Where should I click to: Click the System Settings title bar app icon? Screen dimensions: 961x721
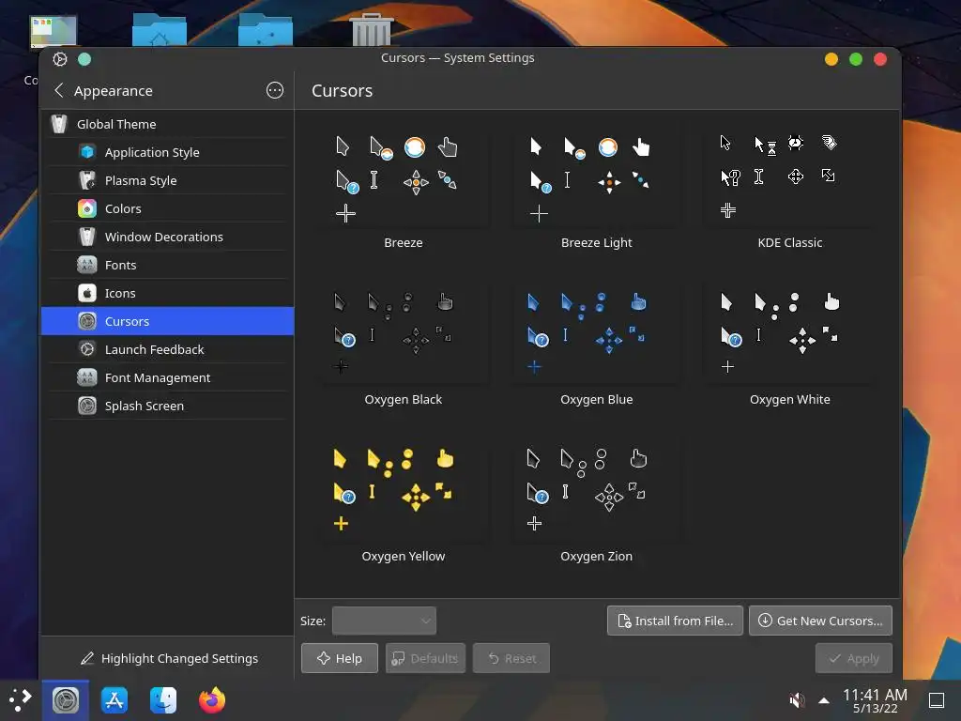pos(59,59)
